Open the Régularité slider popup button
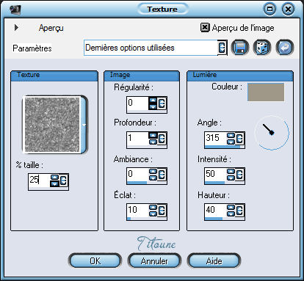 coord(162,103)
